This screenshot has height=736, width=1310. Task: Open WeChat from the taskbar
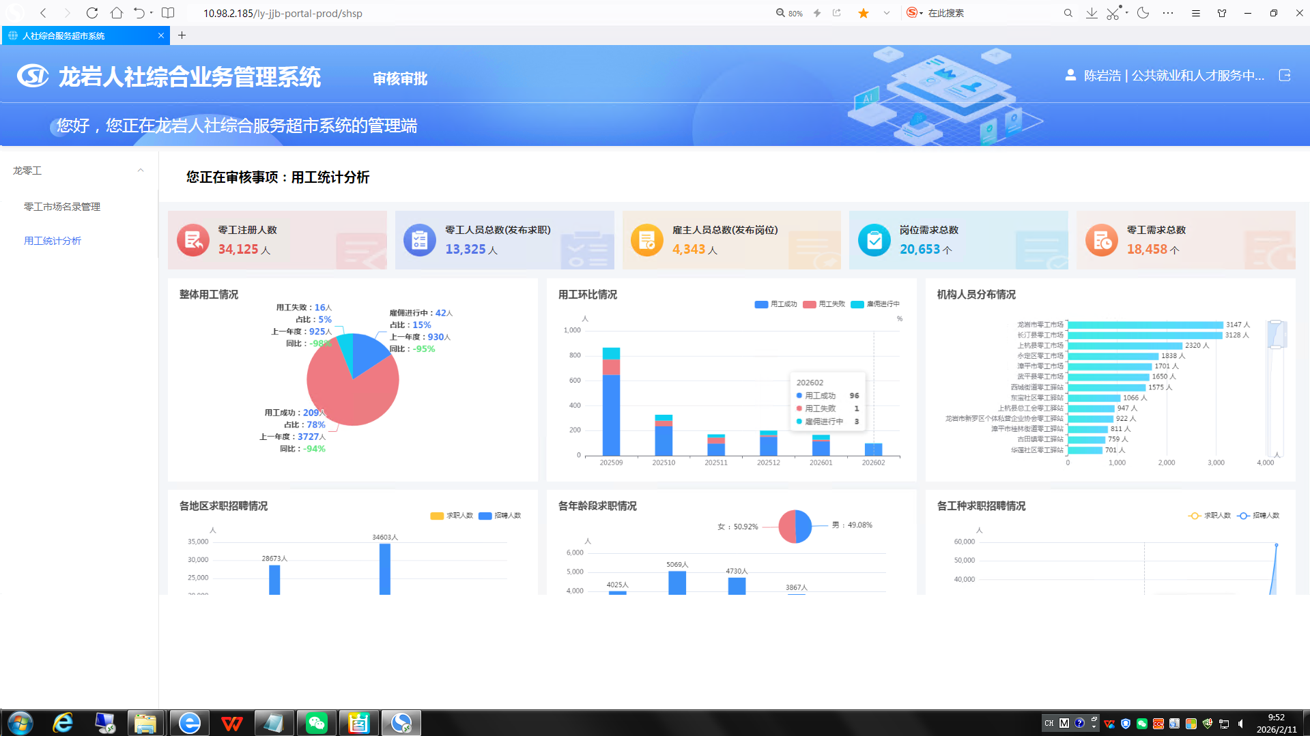tap(317, 723)
